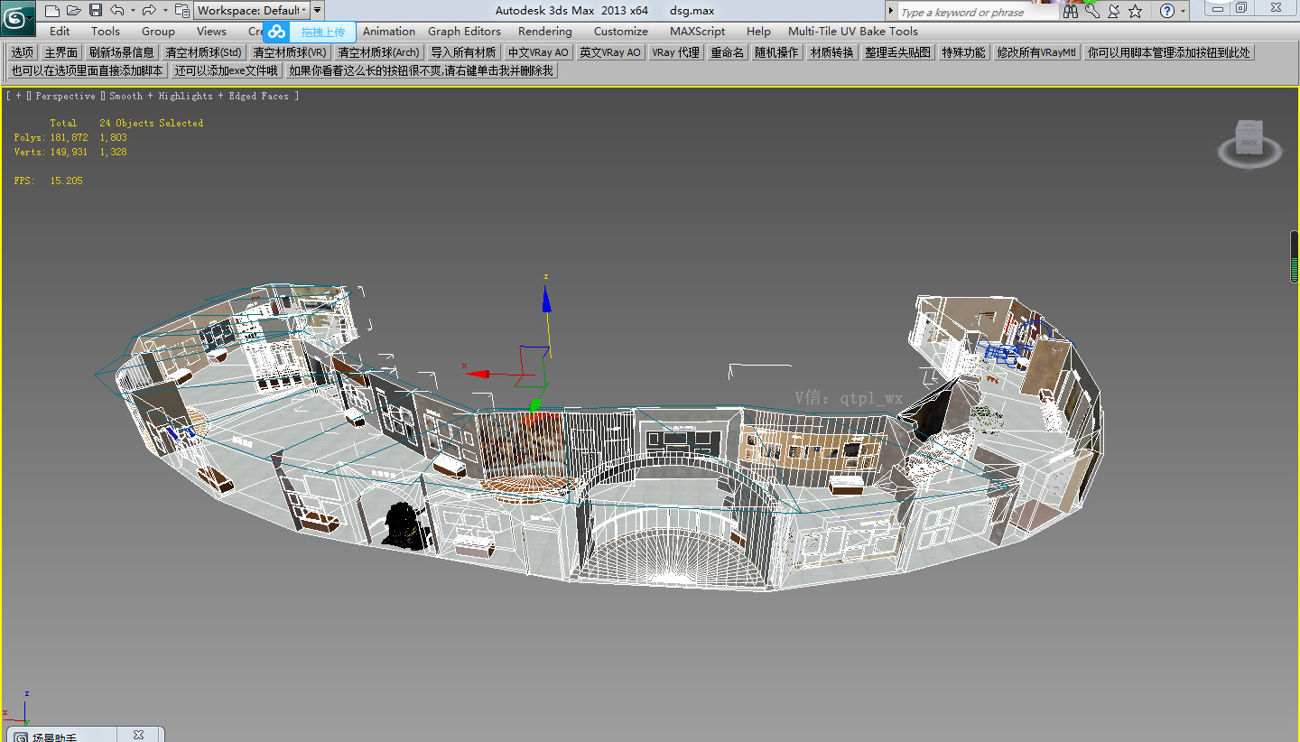Open the Perspective viewport label menu
Image resolution: width=1300 pixels, height=742 pixels.
(65, 95)
